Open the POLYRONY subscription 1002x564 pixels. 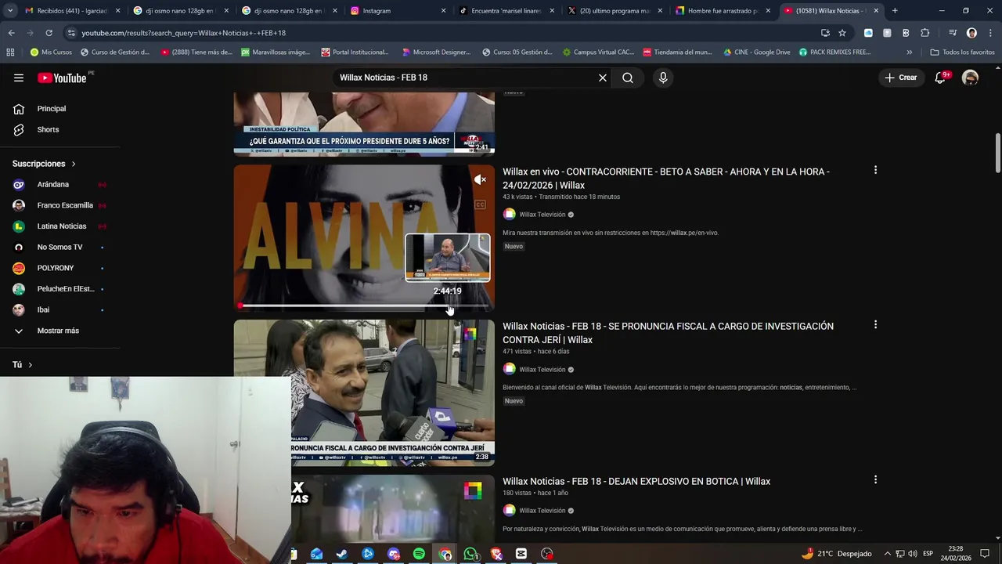tap(56, 268)
